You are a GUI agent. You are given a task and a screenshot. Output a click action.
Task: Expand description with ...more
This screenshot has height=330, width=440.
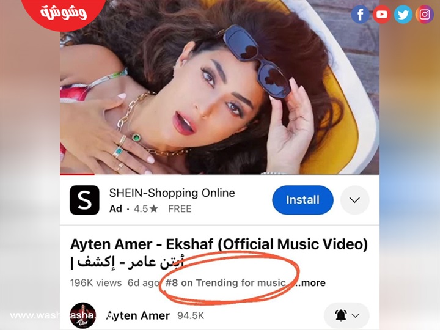coord(310,282)
